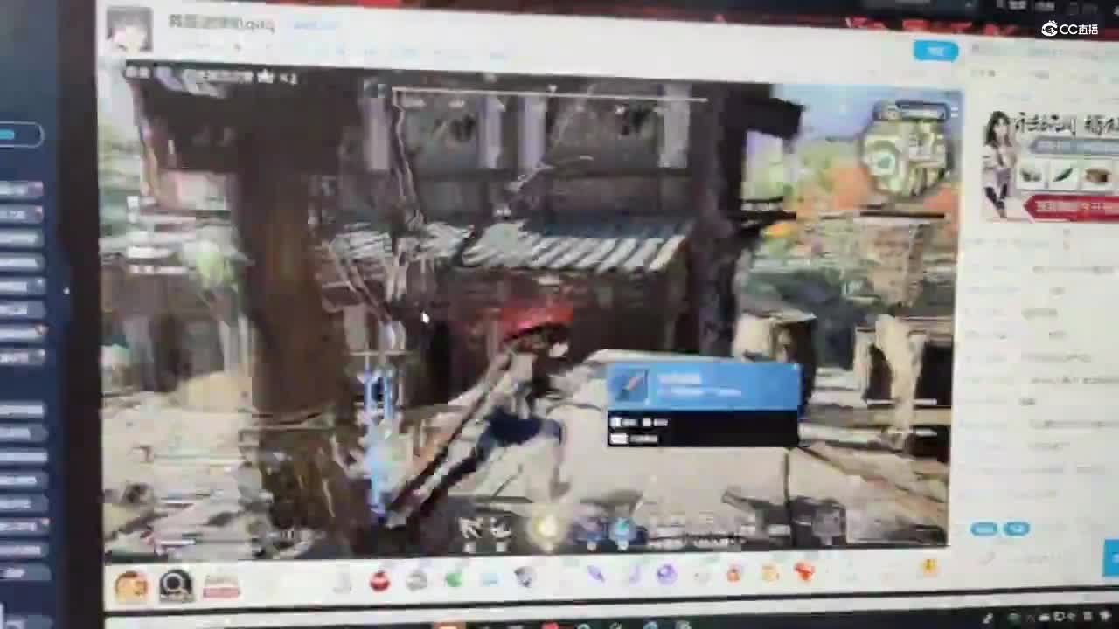This screenshot has height=629, width=1119.
Task: Click the red ribbon button on the banner ad
Action: [1071, 208]
